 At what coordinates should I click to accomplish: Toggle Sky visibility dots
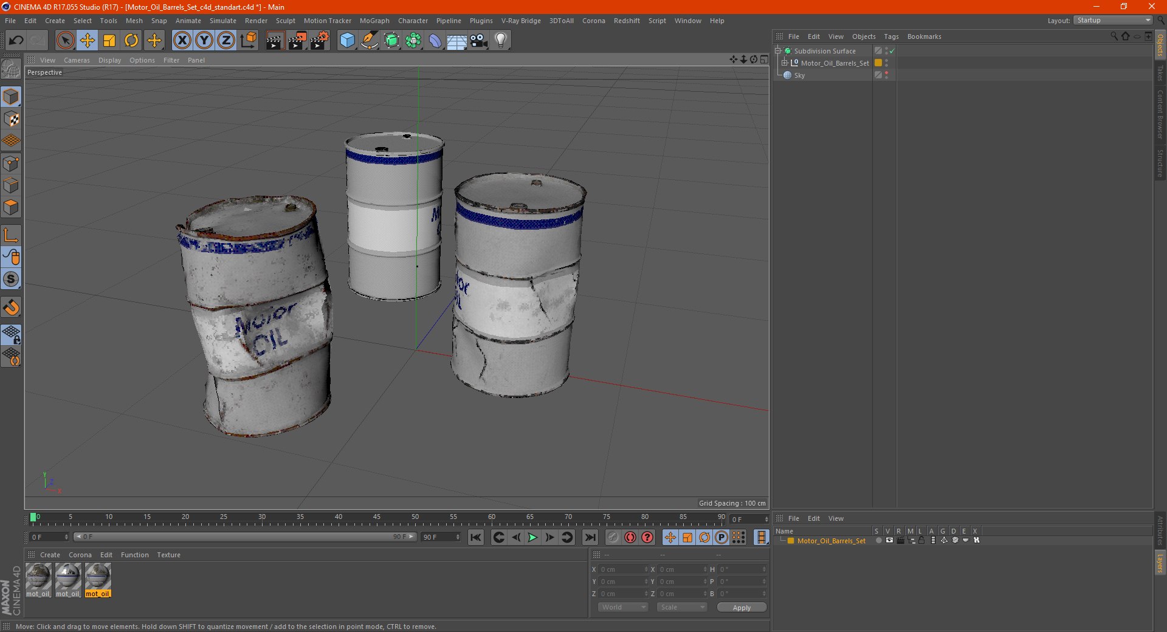pos(886,75)
